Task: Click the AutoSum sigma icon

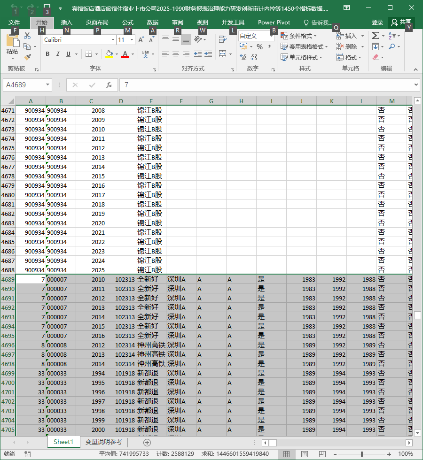Action: pyautogui.click(x=375, y=36)
